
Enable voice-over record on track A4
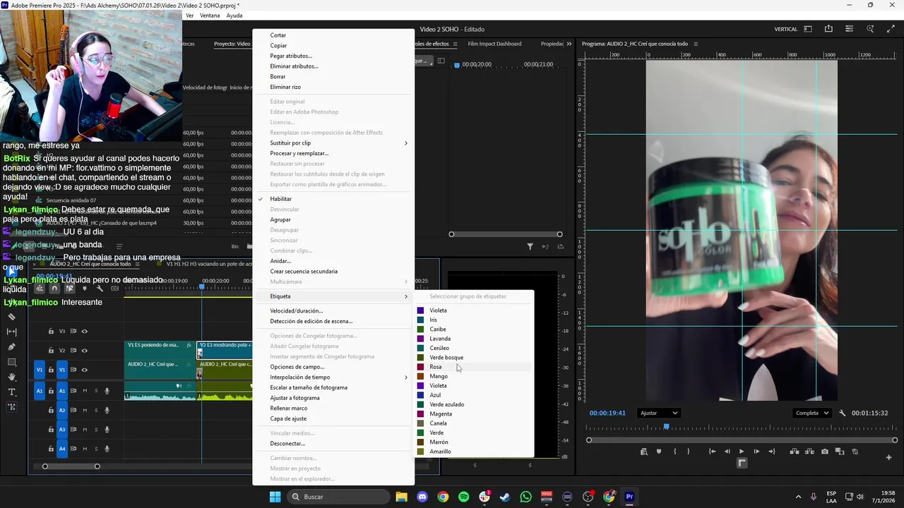[107, 449]
